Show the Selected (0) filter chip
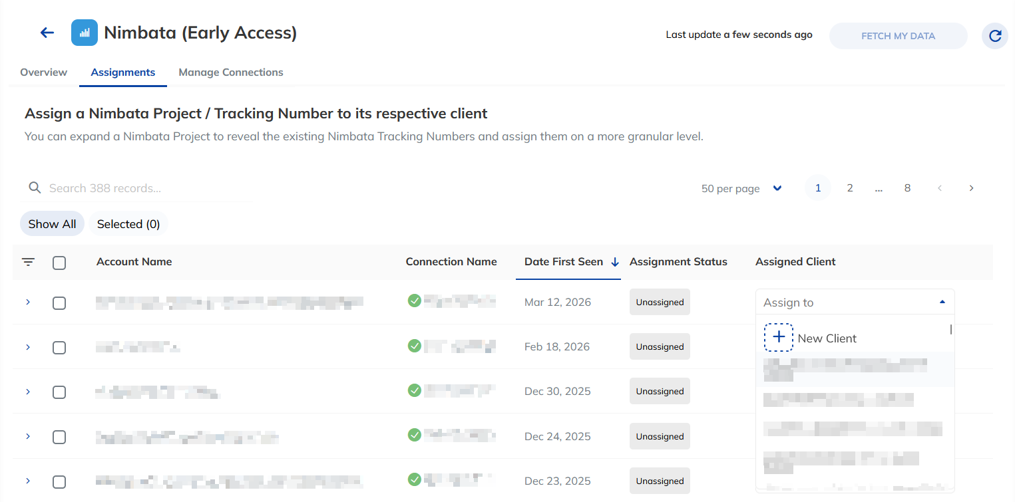 tap(128, 224)
